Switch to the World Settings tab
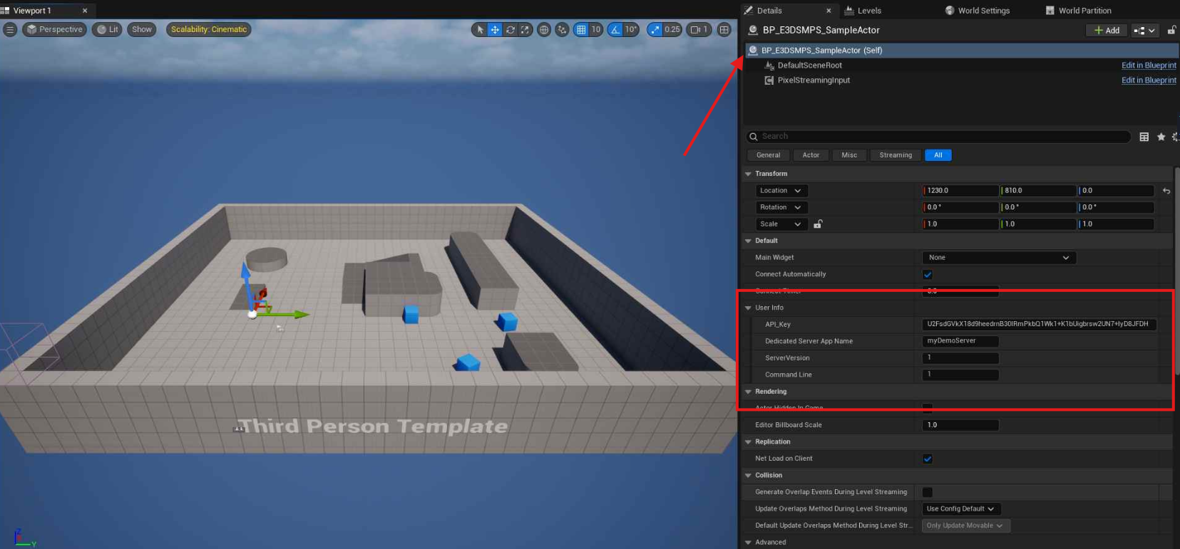1180x549 pixels. [x=978, y=11]
